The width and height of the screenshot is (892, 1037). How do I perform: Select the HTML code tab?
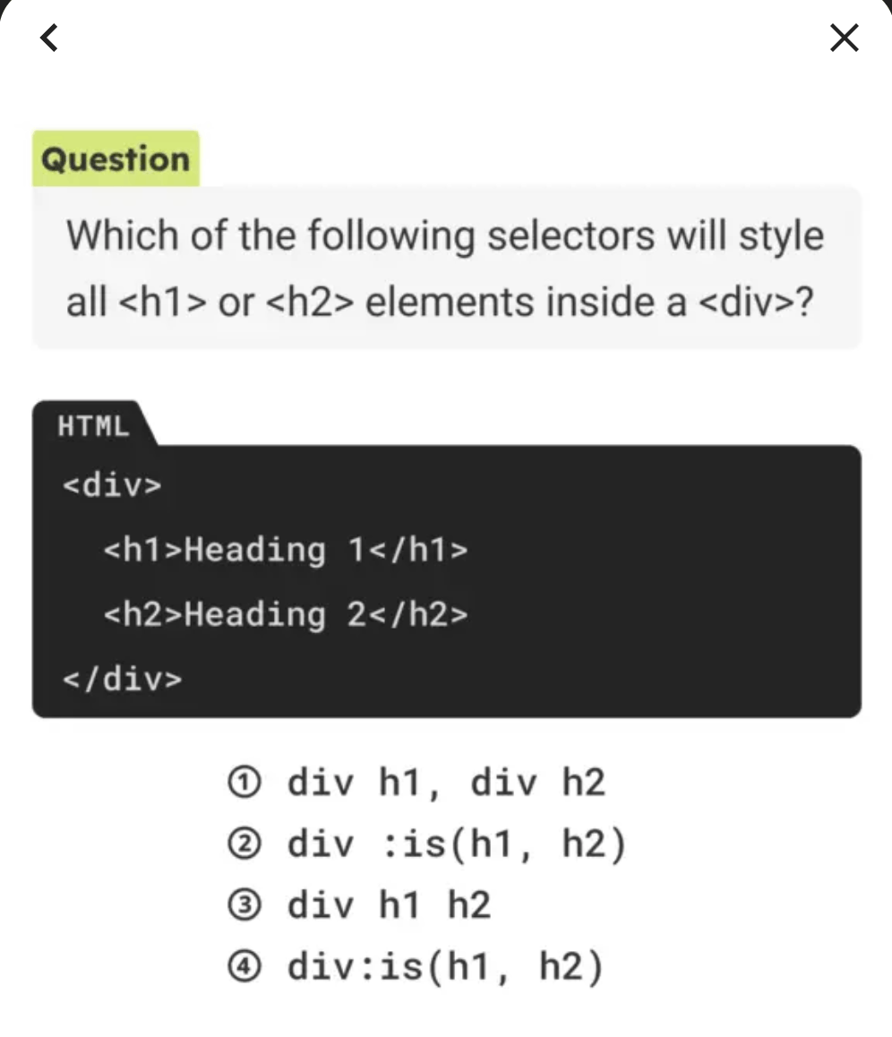pyautogui.click(x=93, y=425)
